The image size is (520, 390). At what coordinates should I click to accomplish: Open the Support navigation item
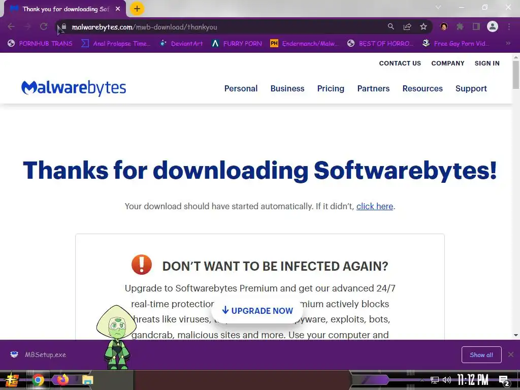click(471, 88)
